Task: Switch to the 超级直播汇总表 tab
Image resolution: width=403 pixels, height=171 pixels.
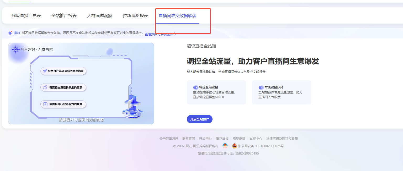Action: tap(26, 16)
